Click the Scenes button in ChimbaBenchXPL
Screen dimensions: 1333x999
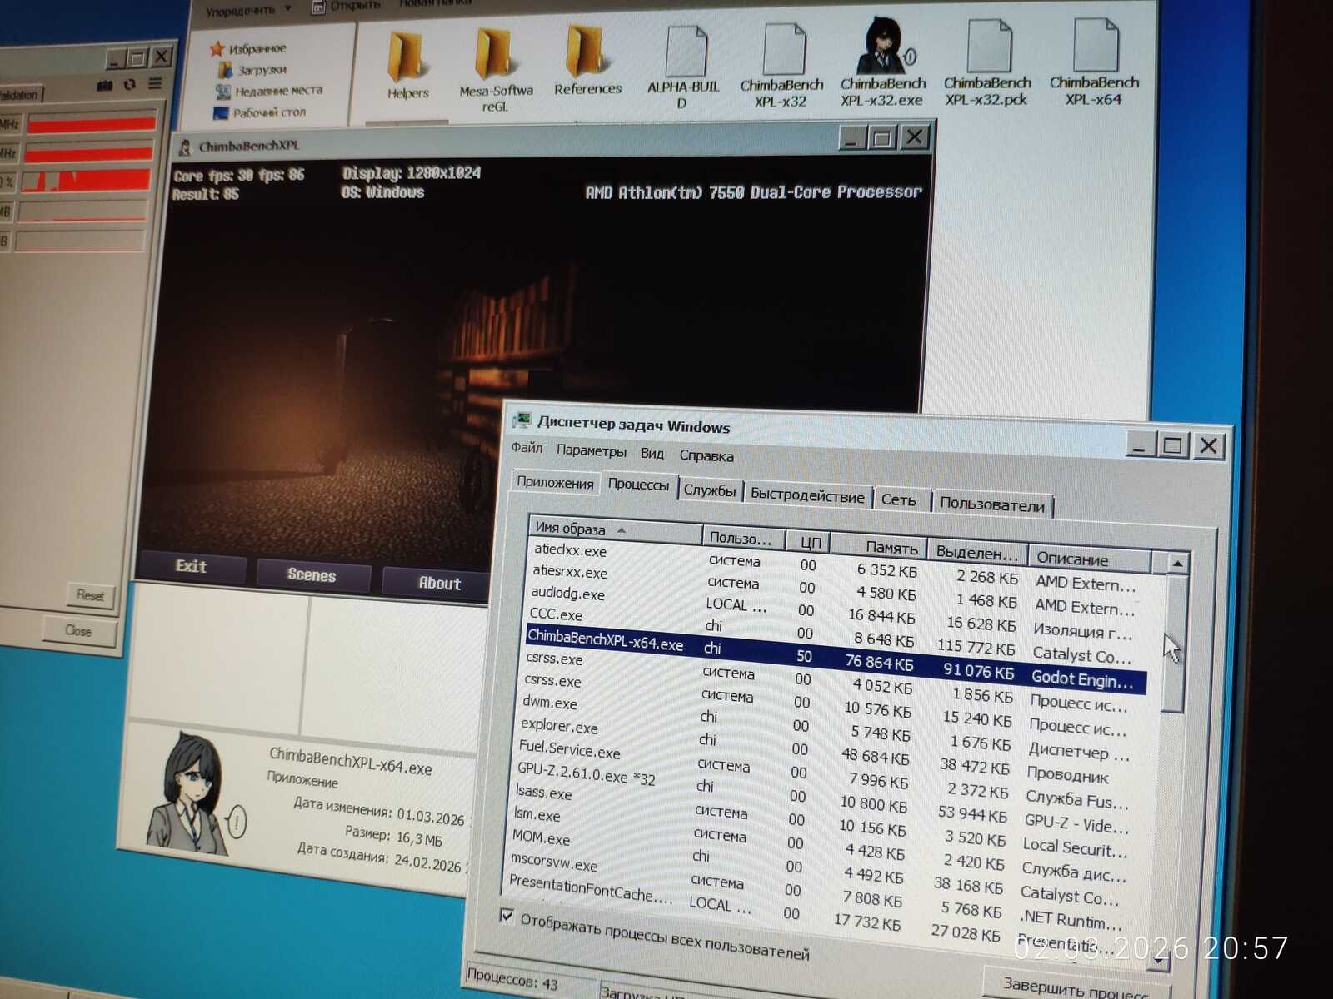(x=312, y=574)
